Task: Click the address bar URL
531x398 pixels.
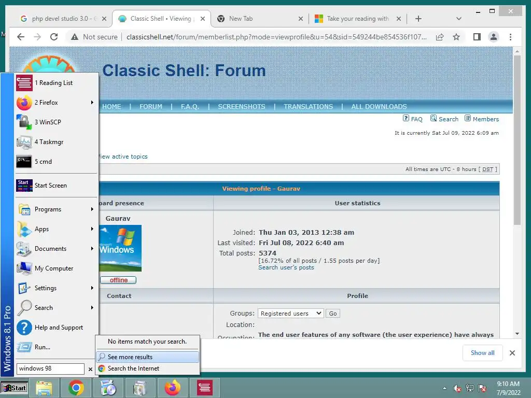Action: (x=276, y=37)
